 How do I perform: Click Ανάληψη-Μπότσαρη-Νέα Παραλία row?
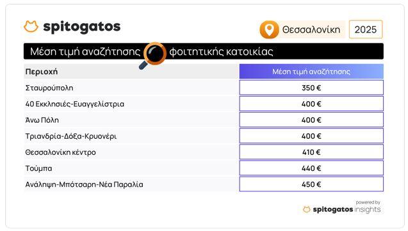point(204,184)
